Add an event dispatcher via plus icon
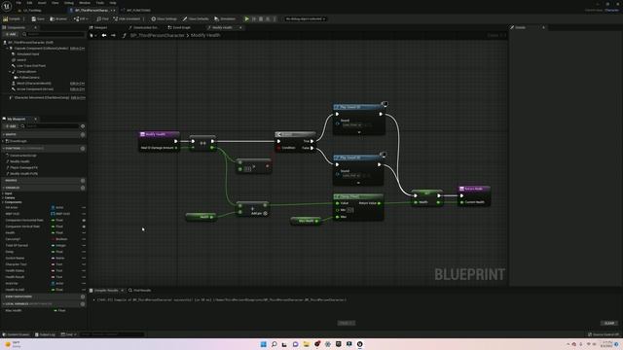623x350 pixels. pos(83,297)
